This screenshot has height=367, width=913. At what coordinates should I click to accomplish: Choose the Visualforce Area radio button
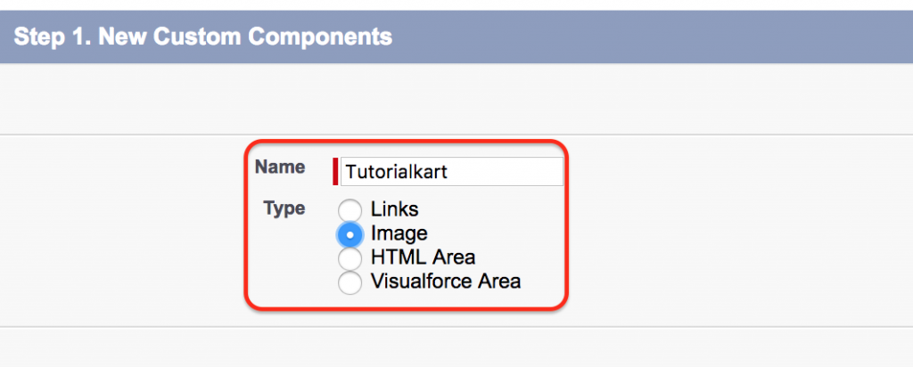click(350, 283)
